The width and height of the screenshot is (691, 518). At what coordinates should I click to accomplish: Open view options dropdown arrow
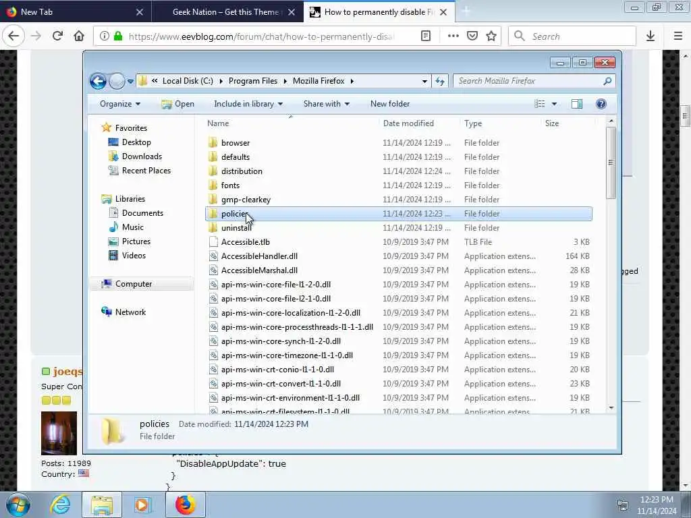pyautogui.click(x=555, y=104)
